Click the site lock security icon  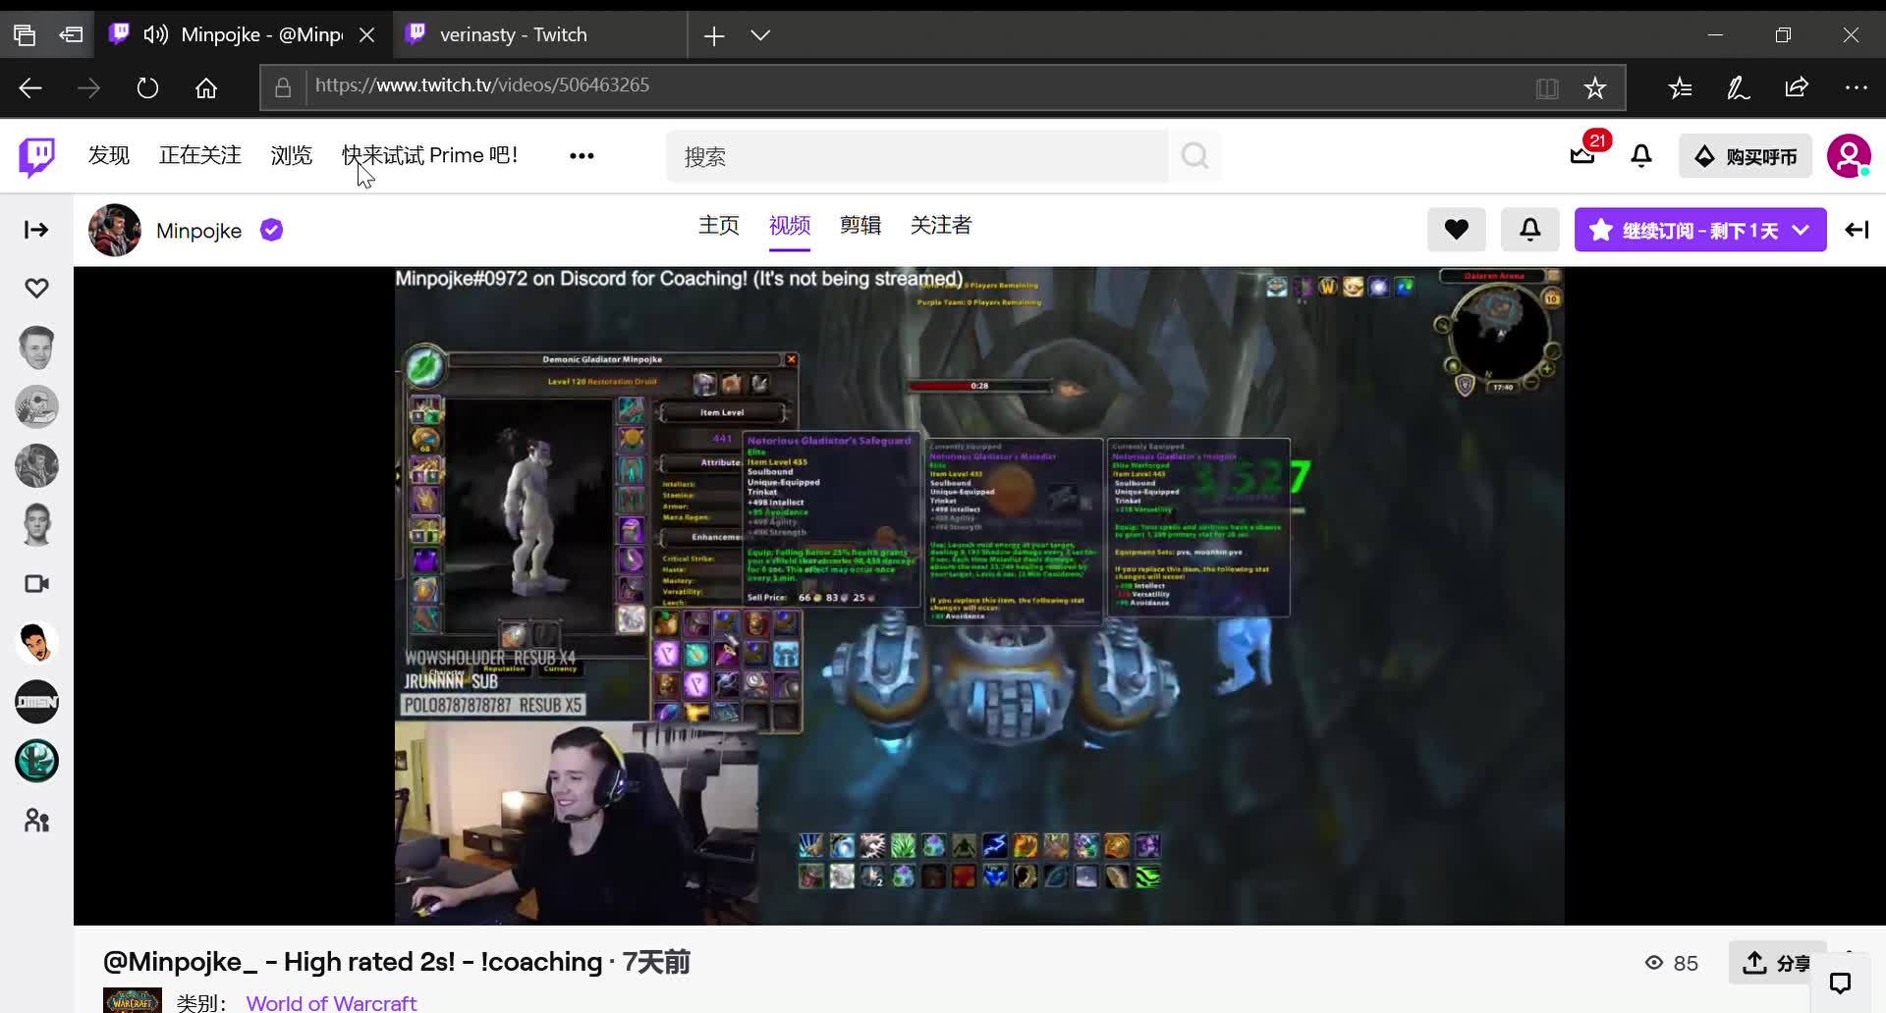click(x=283, y=88)
